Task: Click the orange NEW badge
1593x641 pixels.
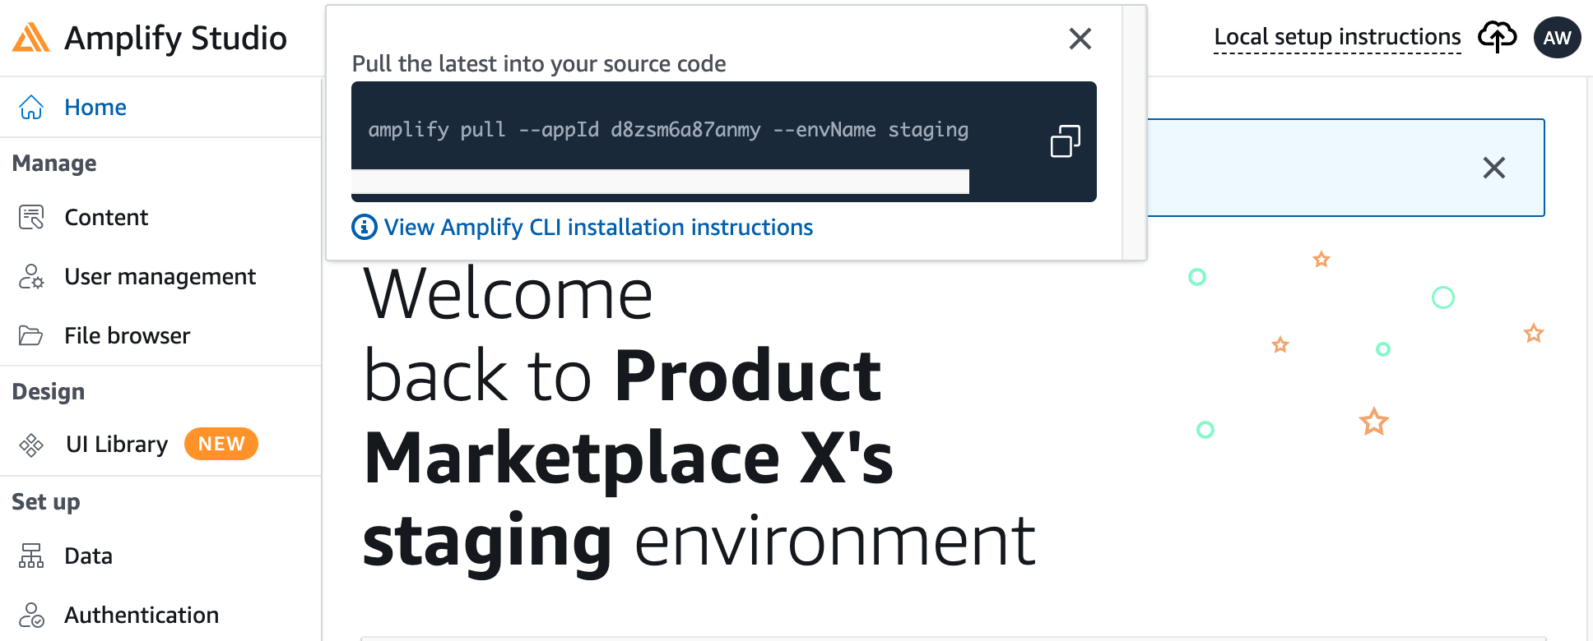Action: (221, 444)
